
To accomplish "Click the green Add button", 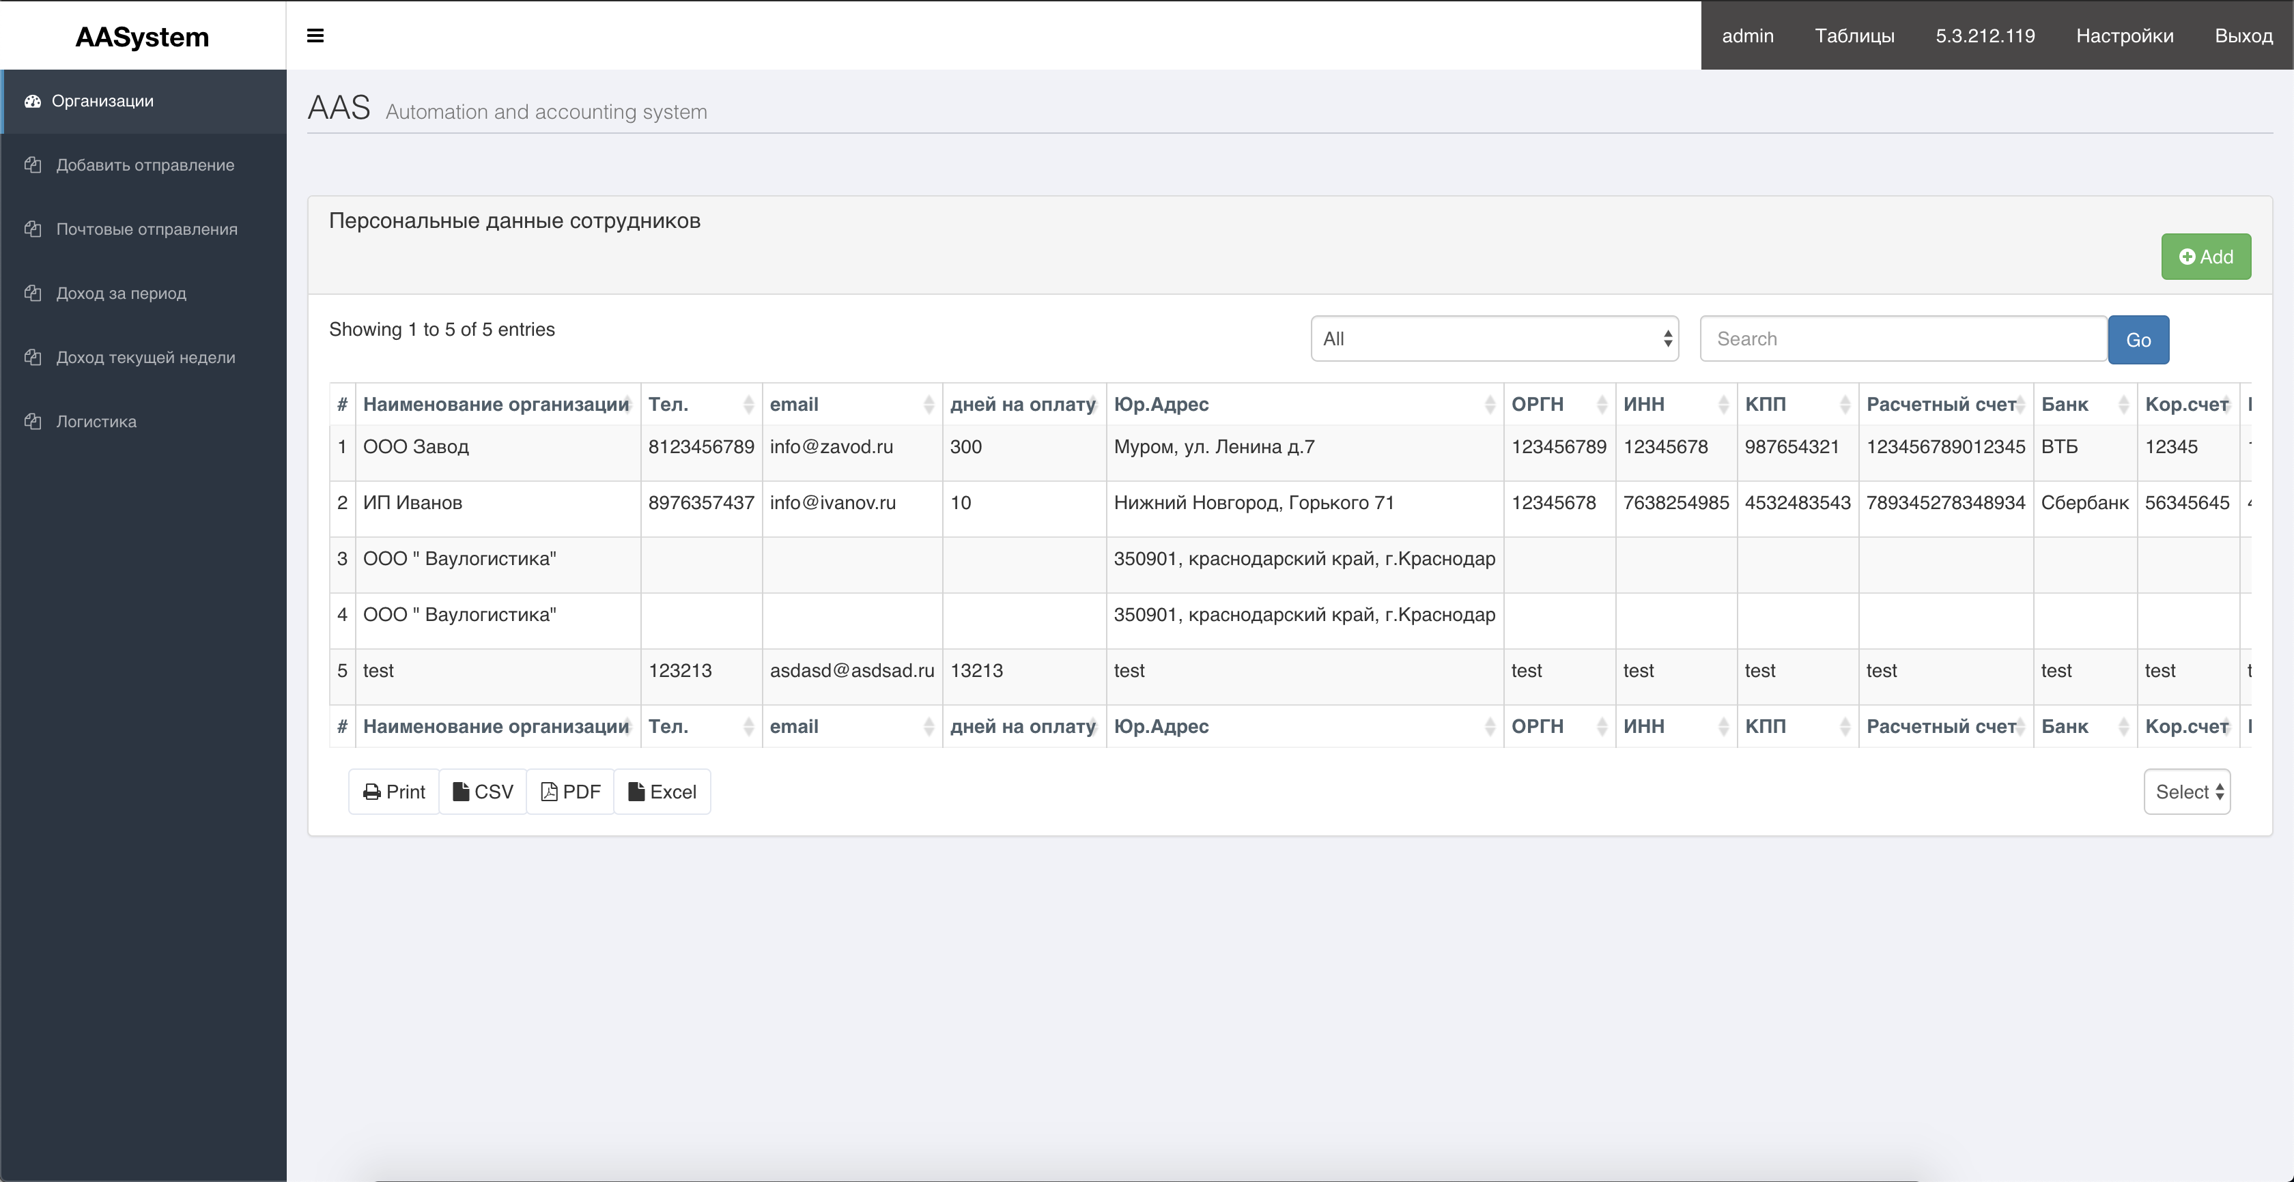I will click(2205, 257).
